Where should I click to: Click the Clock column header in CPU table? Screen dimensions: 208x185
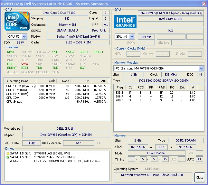[46, 81]
